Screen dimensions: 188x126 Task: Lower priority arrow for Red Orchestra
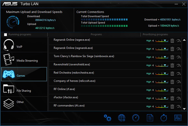(x=153, y=73)
